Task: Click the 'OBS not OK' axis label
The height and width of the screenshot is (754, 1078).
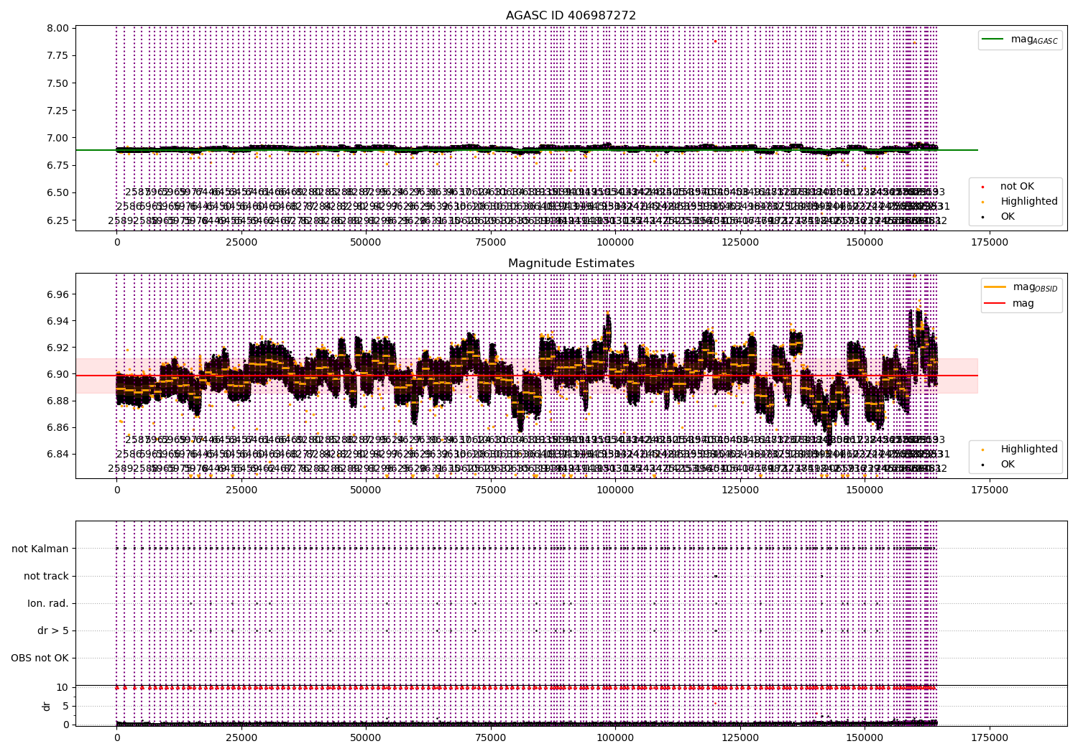Action: pos(40,658)
